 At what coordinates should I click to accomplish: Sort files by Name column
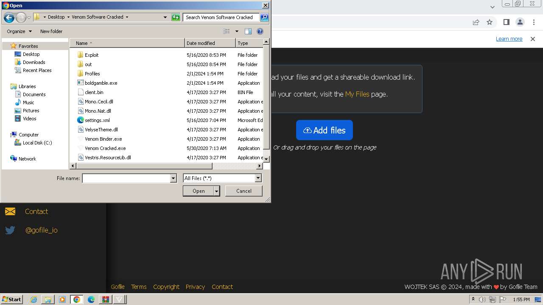(x=127, y=43)
